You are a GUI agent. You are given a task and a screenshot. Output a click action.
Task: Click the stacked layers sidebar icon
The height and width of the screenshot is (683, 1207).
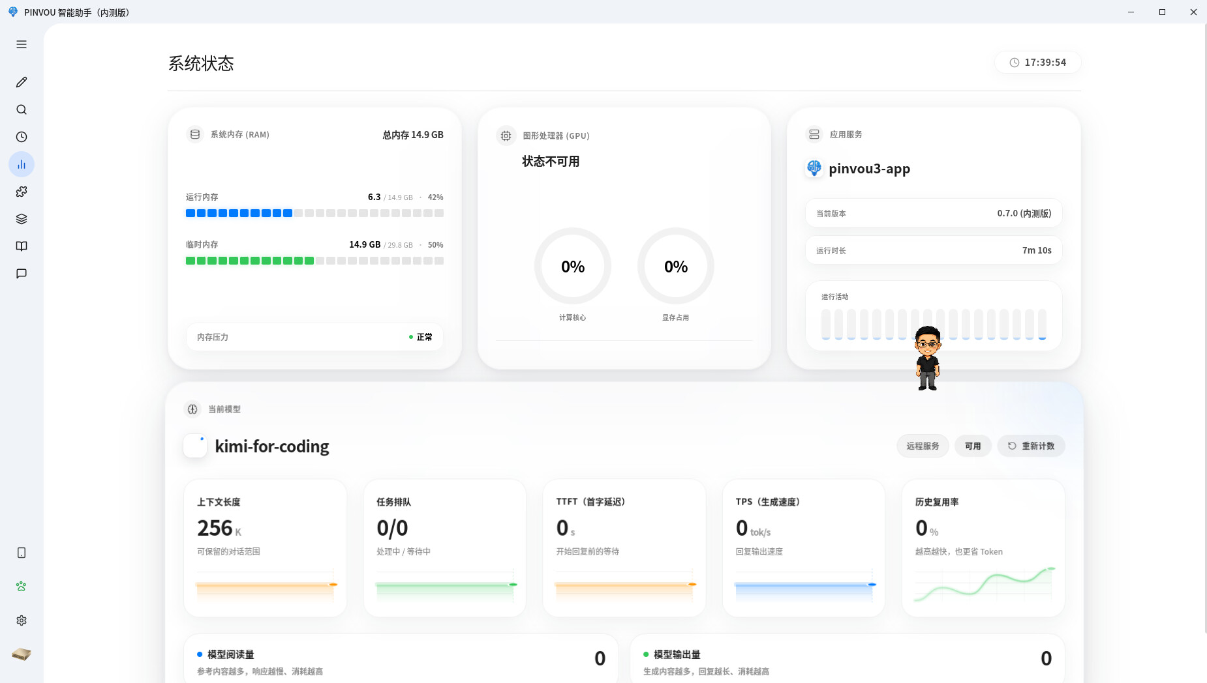(22, 219)
